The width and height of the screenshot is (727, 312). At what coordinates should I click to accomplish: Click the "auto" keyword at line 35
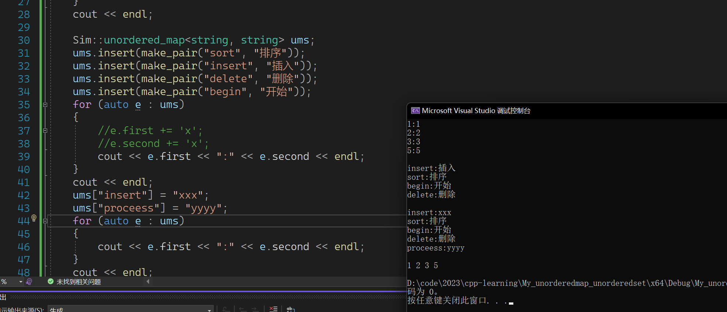[x=116, y=105]
